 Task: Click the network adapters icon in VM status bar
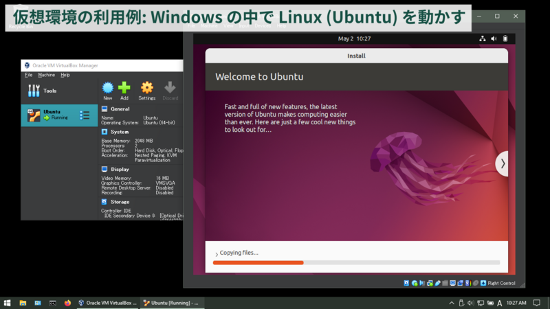tap(430, 283)
